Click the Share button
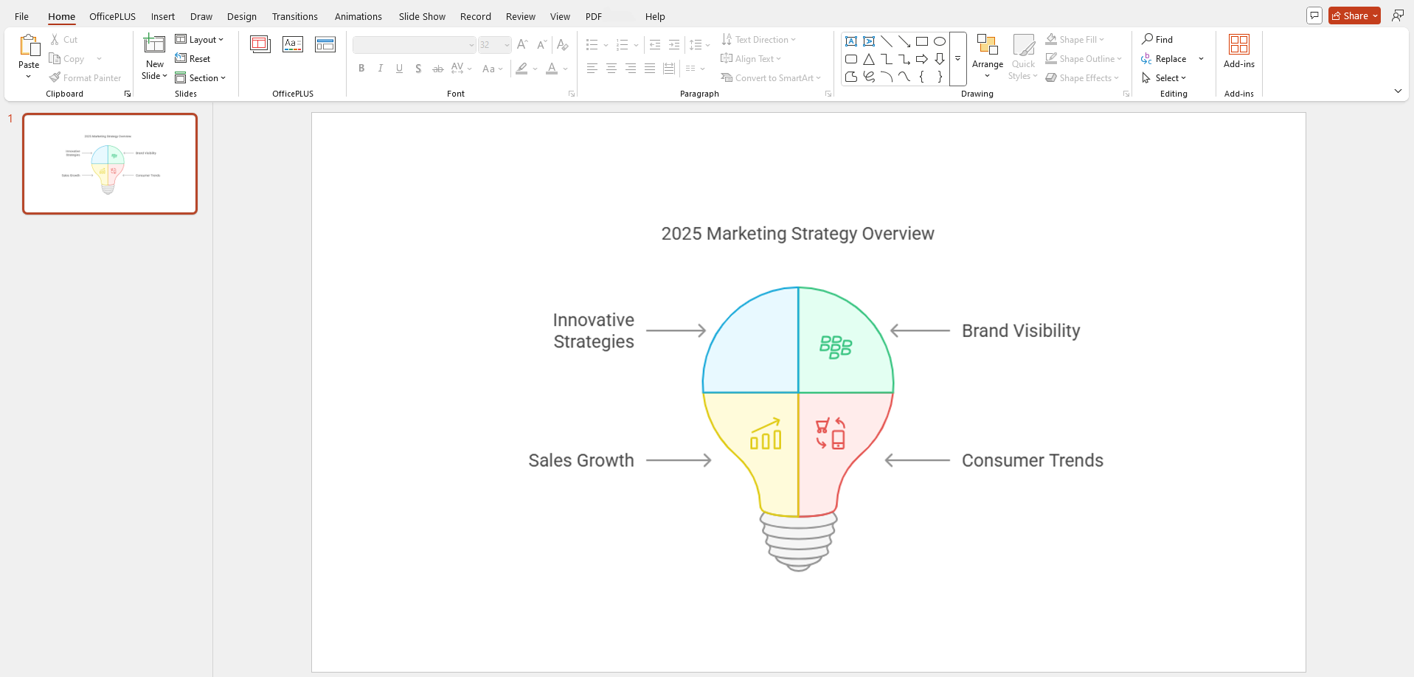The height and width of the screenshot is (677, 1414). pos(1353,15)
